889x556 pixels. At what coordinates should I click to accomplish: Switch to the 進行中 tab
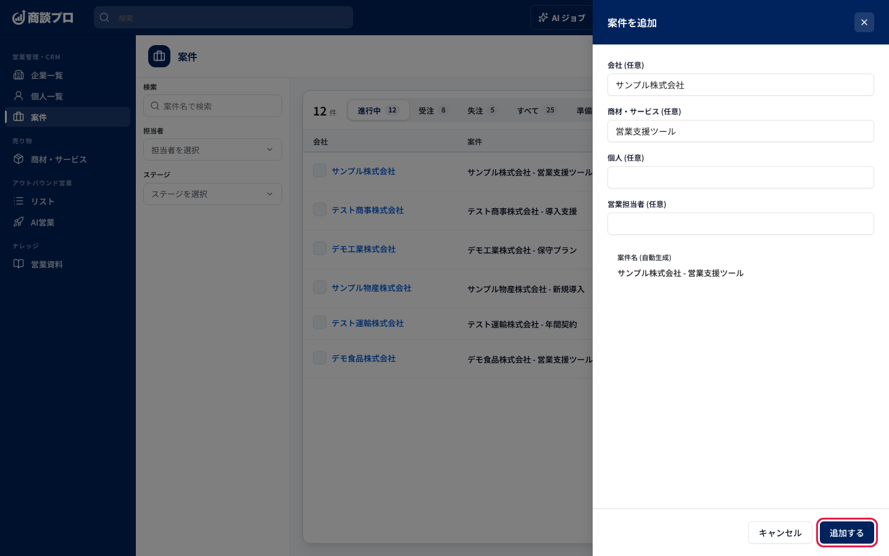click(x=378, y=111)
